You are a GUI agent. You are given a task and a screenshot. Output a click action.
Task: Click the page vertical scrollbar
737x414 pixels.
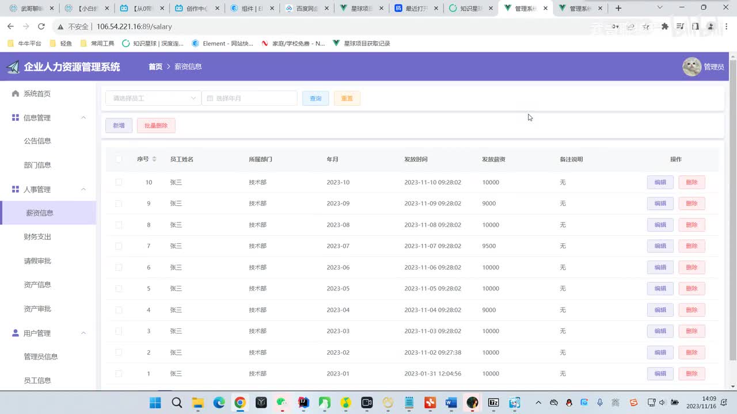[733, 210]
